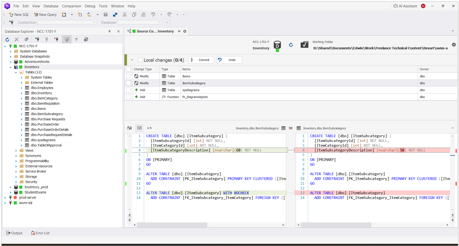Viewport: 459px width, 246px height.
Task: Select dbo.ItemSubcategory in the tree
Action: [x=47, y=114]
